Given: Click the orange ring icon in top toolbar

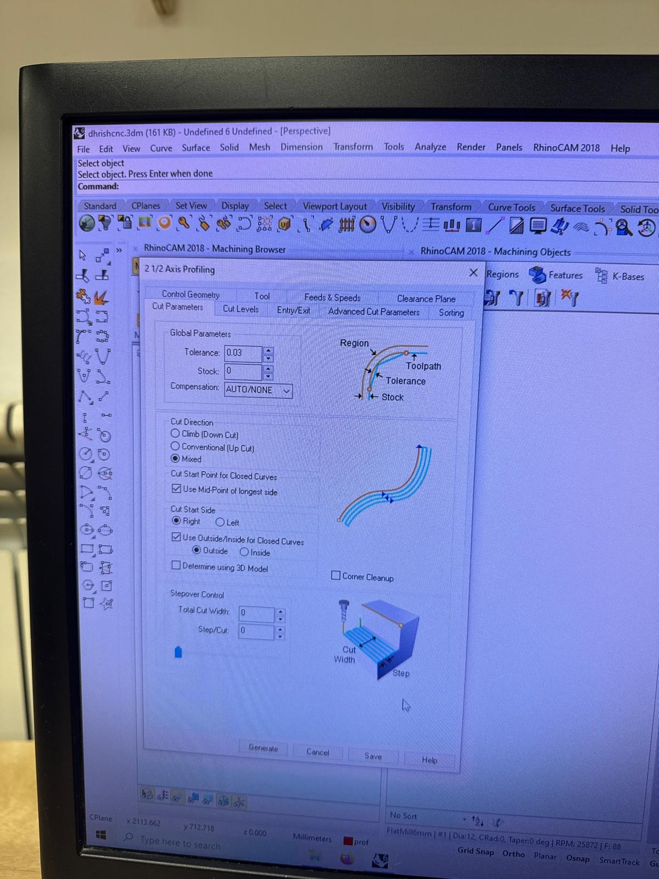Looking at the screenshot, I should click(x=164, y=224).
